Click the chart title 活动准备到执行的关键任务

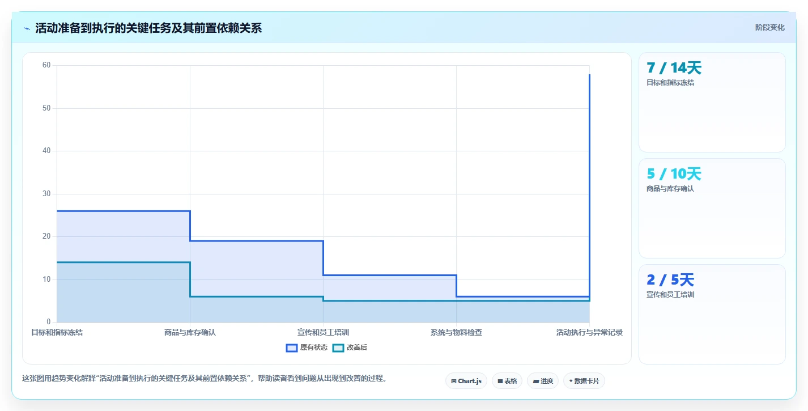(148, 28)
